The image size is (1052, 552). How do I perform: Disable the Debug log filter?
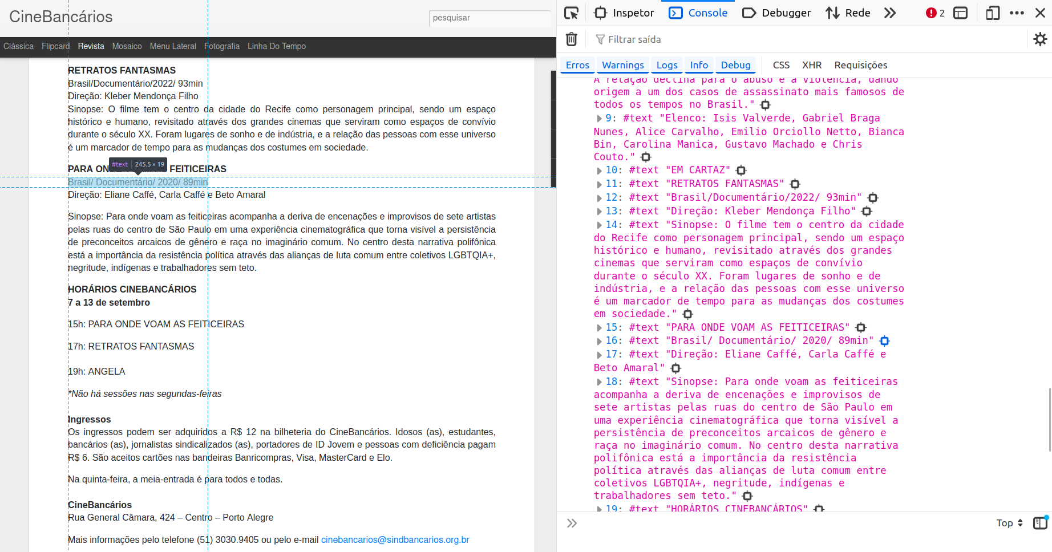click(x=735, y=65)
